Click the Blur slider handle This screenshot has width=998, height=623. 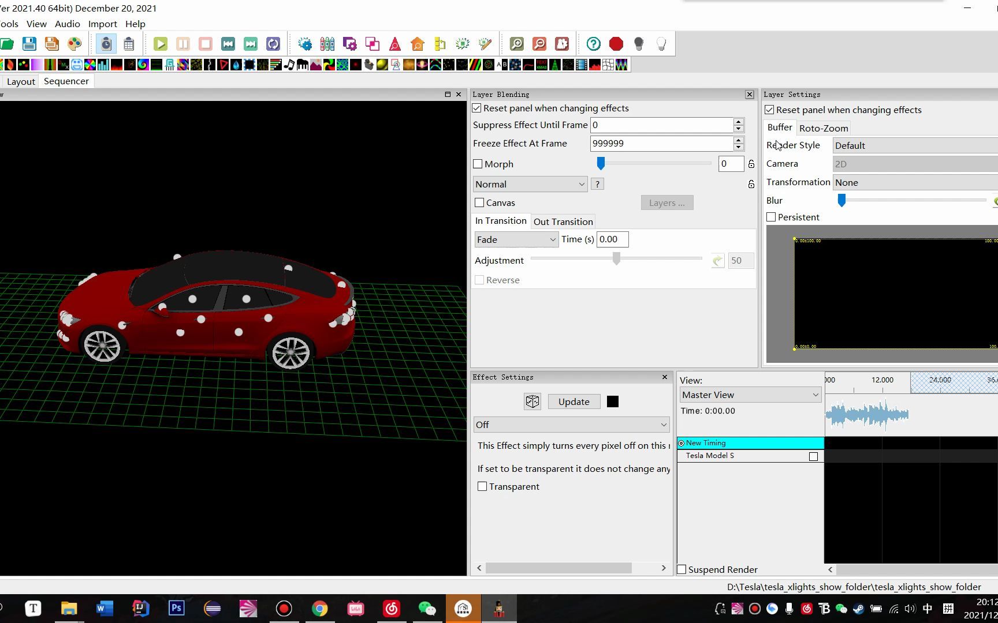(x=841, y=201)
